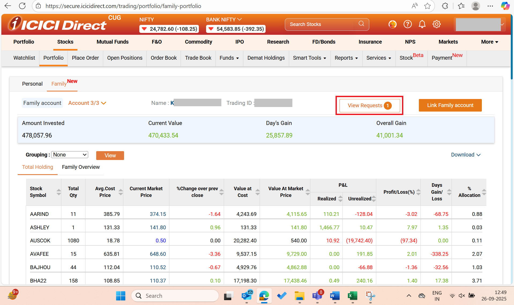Click the browser address bar
The width and height of the screenshot is (514, 305).
(123, 6)
